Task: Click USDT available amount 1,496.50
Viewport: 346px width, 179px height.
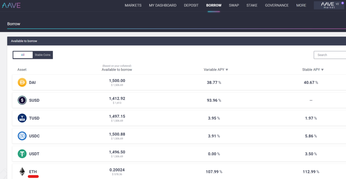Action: click(x=117, y=152)
